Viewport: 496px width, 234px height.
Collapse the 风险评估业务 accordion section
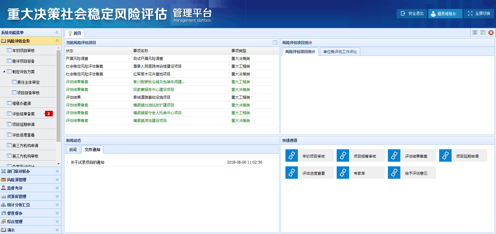57,41
